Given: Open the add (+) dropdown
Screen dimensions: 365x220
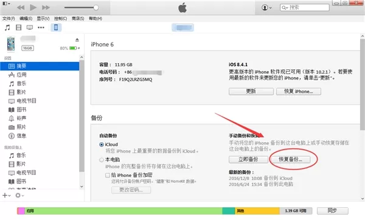Looking at the screenshot, I should point(6,196).
